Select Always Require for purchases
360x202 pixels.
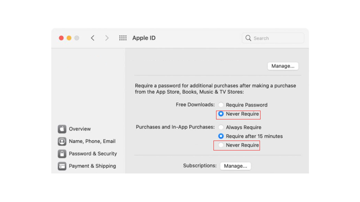coord(221,127)
